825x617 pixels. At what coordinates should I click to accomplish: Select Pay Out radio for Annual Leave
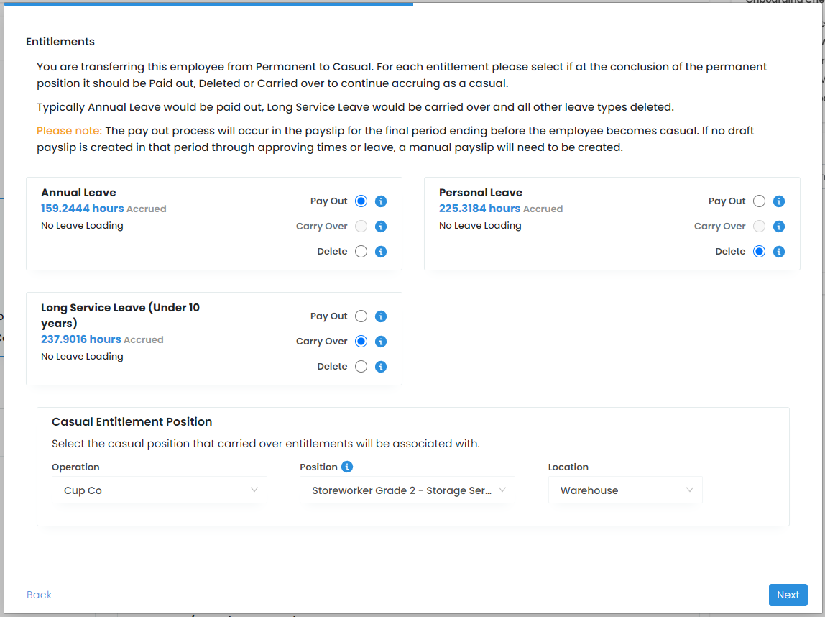click(x=361, y=201)
